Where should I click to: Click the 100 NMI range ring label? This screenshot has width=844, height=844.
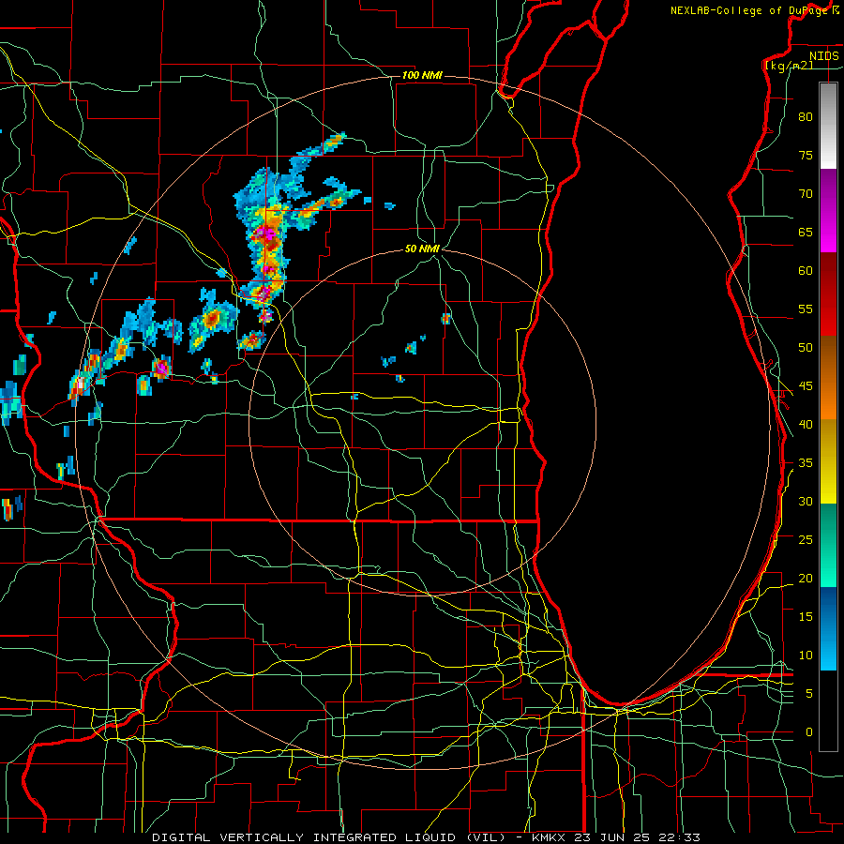point(422,75)
